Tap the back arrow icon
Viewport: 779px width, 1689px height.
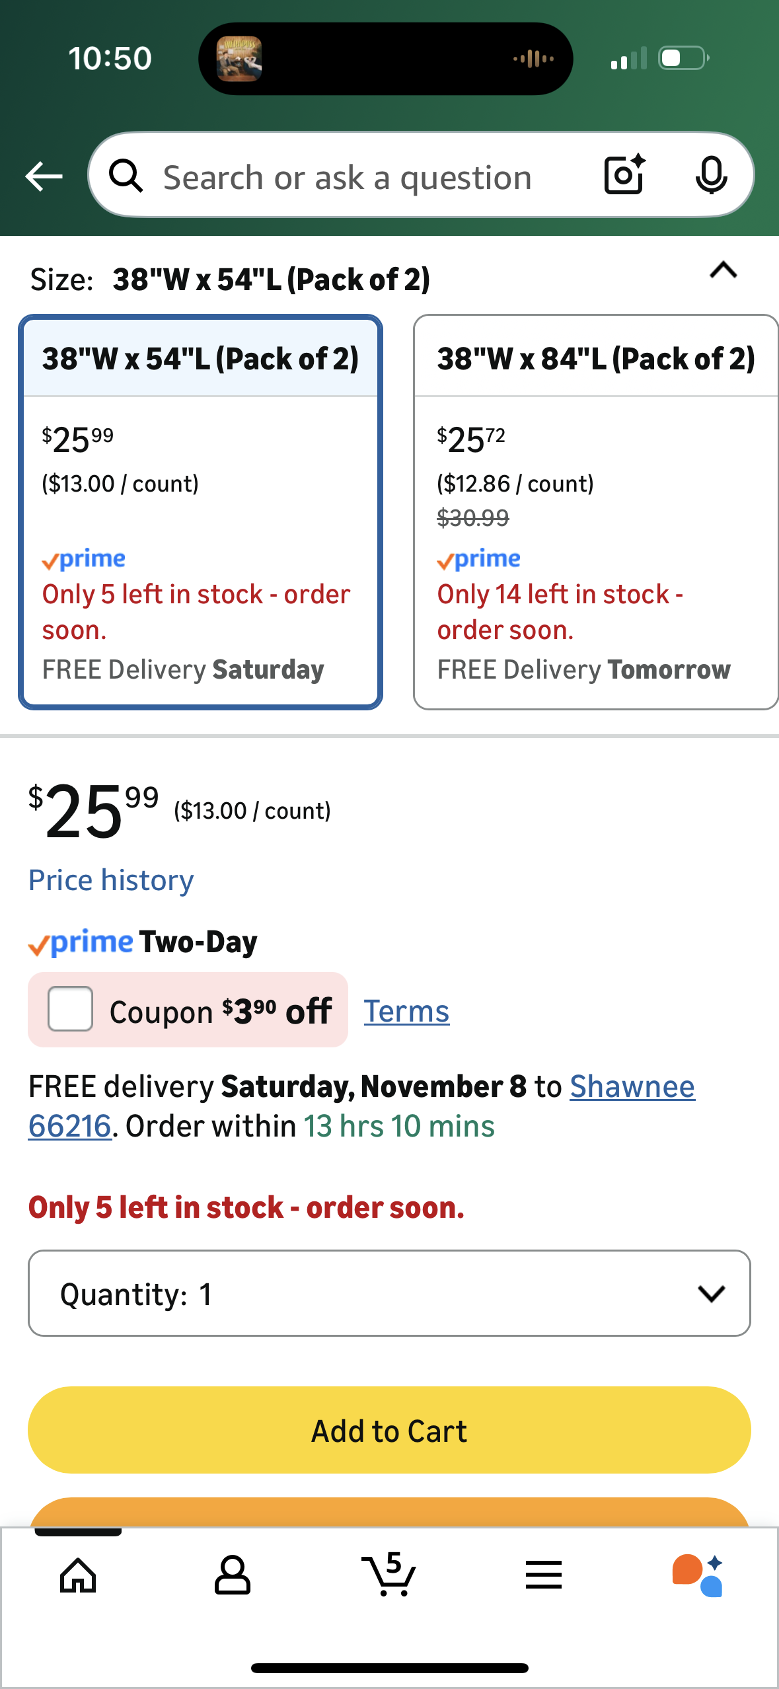44,176
